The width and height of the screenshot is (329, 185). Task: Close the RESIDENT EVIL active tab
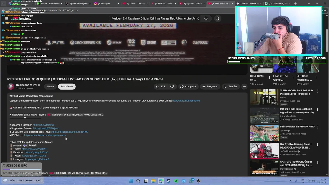[232, 4]
